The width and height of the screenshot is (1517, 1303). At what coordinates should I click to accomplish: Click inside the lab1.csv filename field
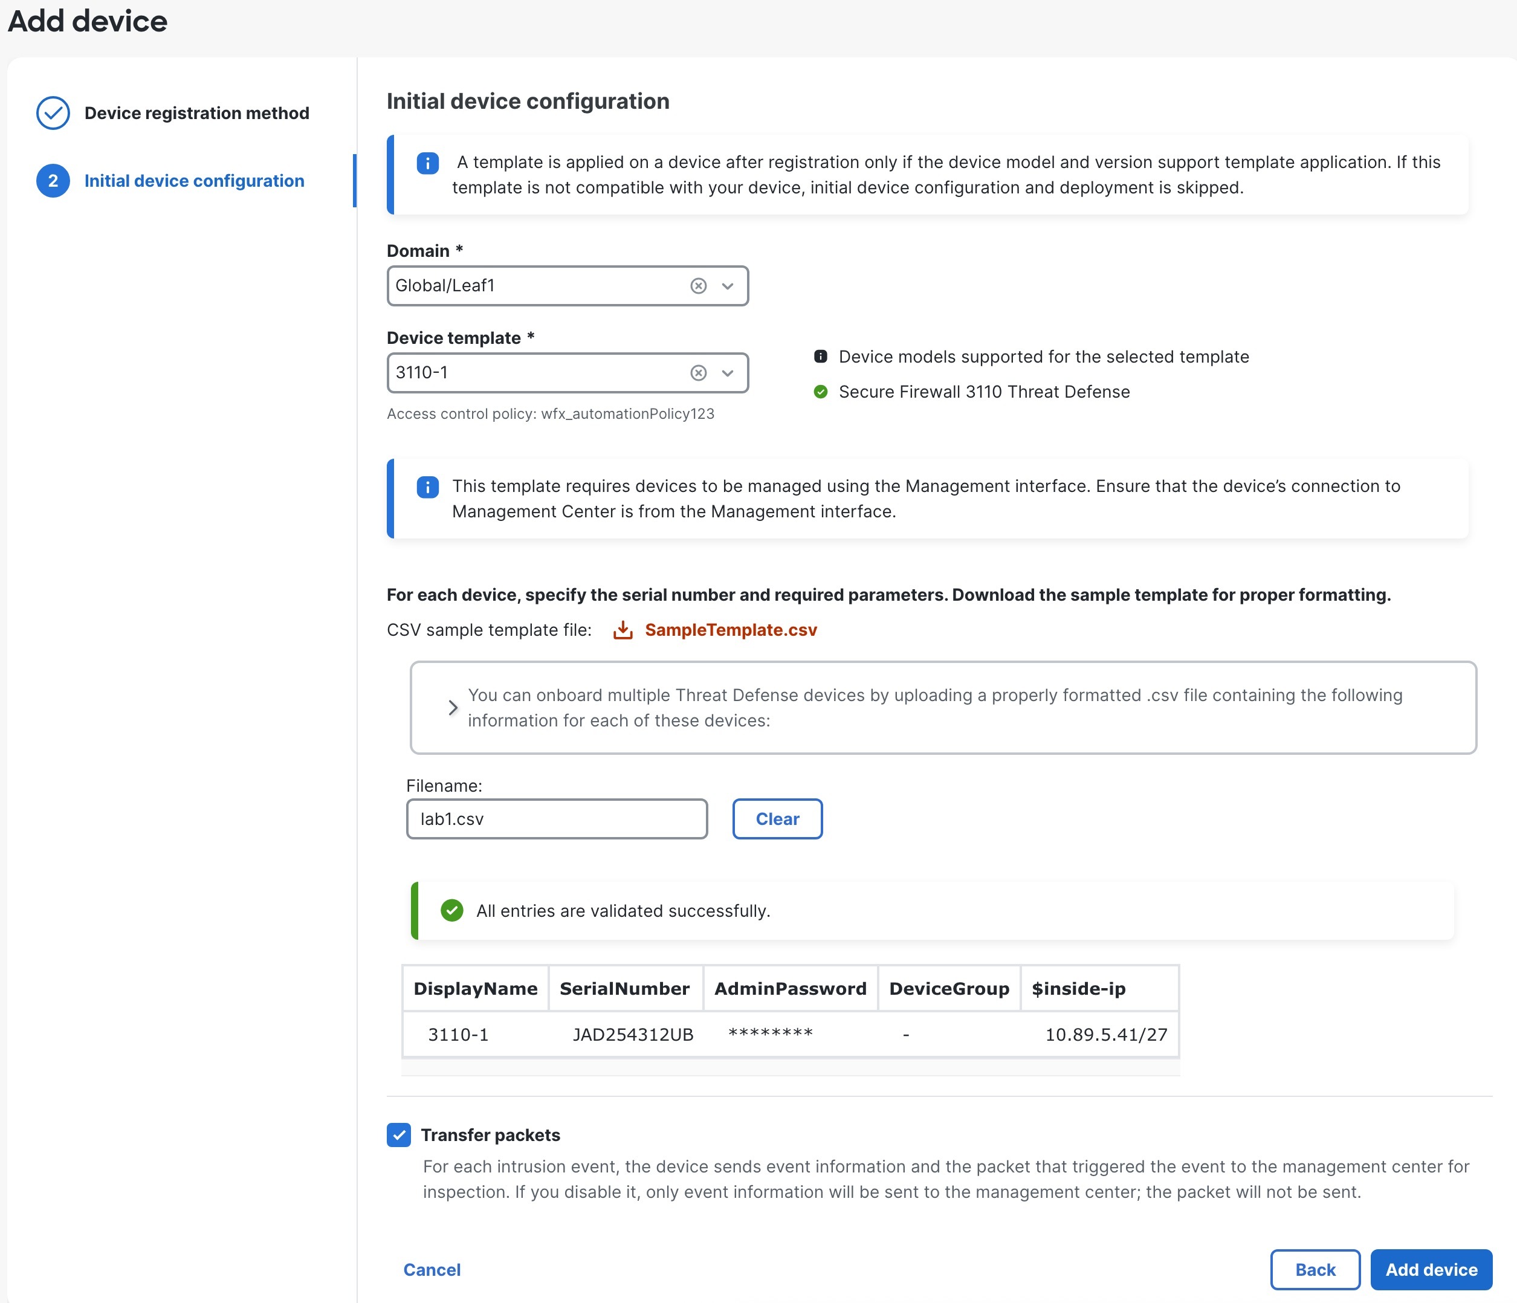(557, 818)
